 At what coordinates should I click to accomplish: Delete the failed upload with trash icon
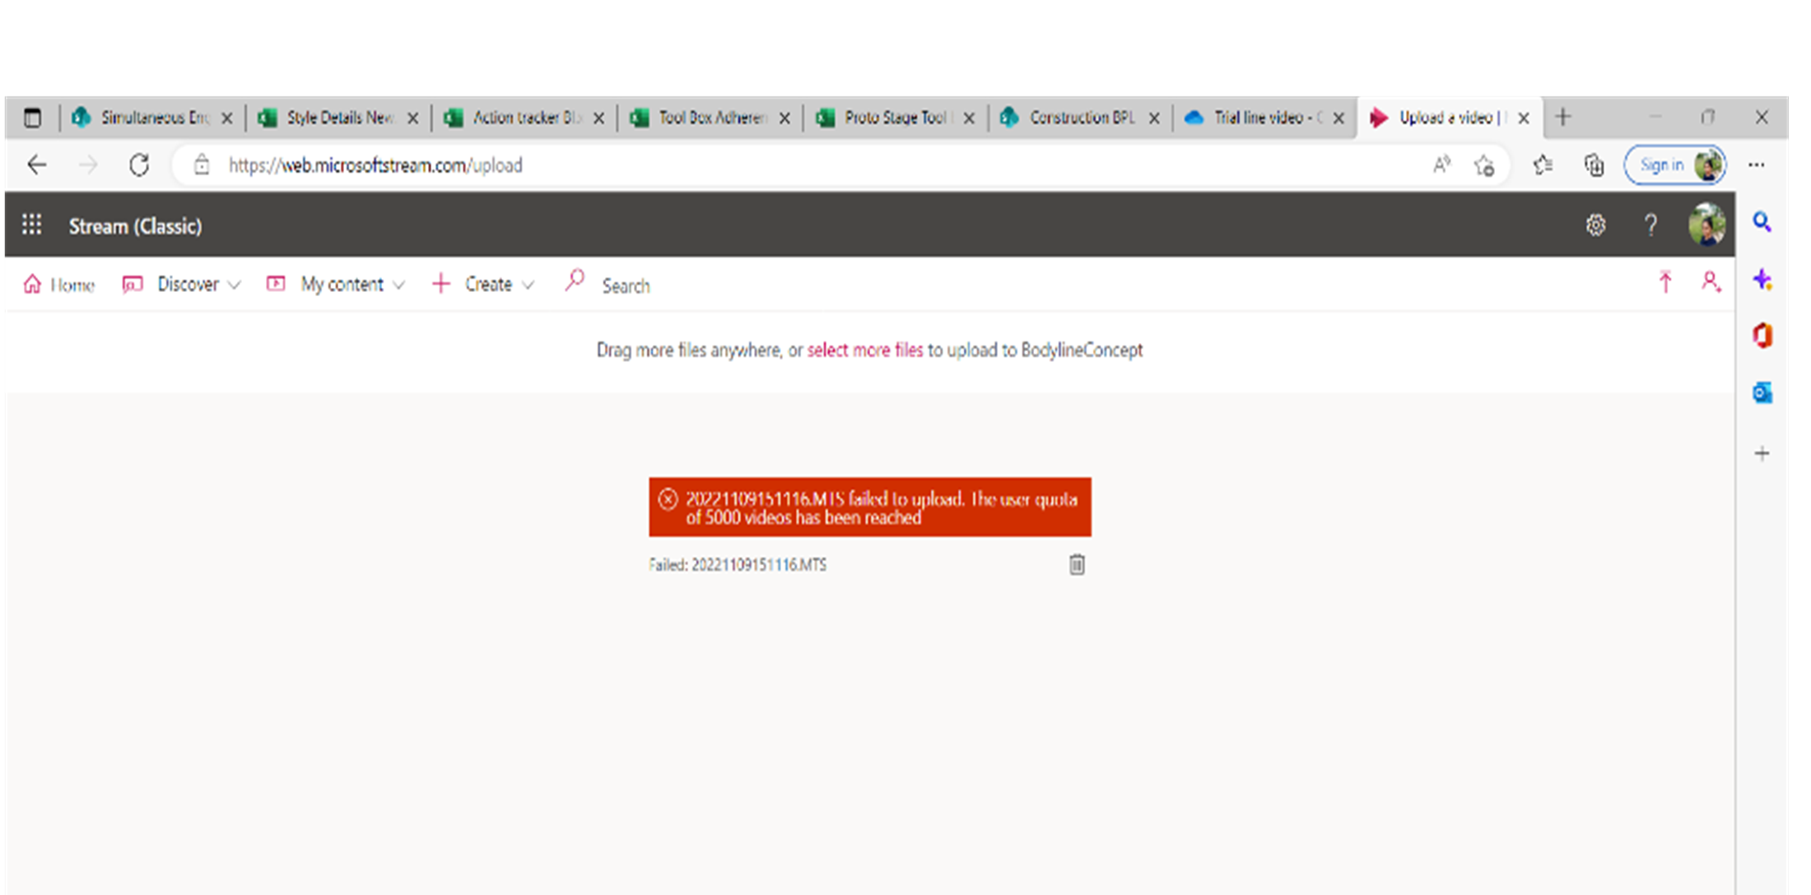1076,564
